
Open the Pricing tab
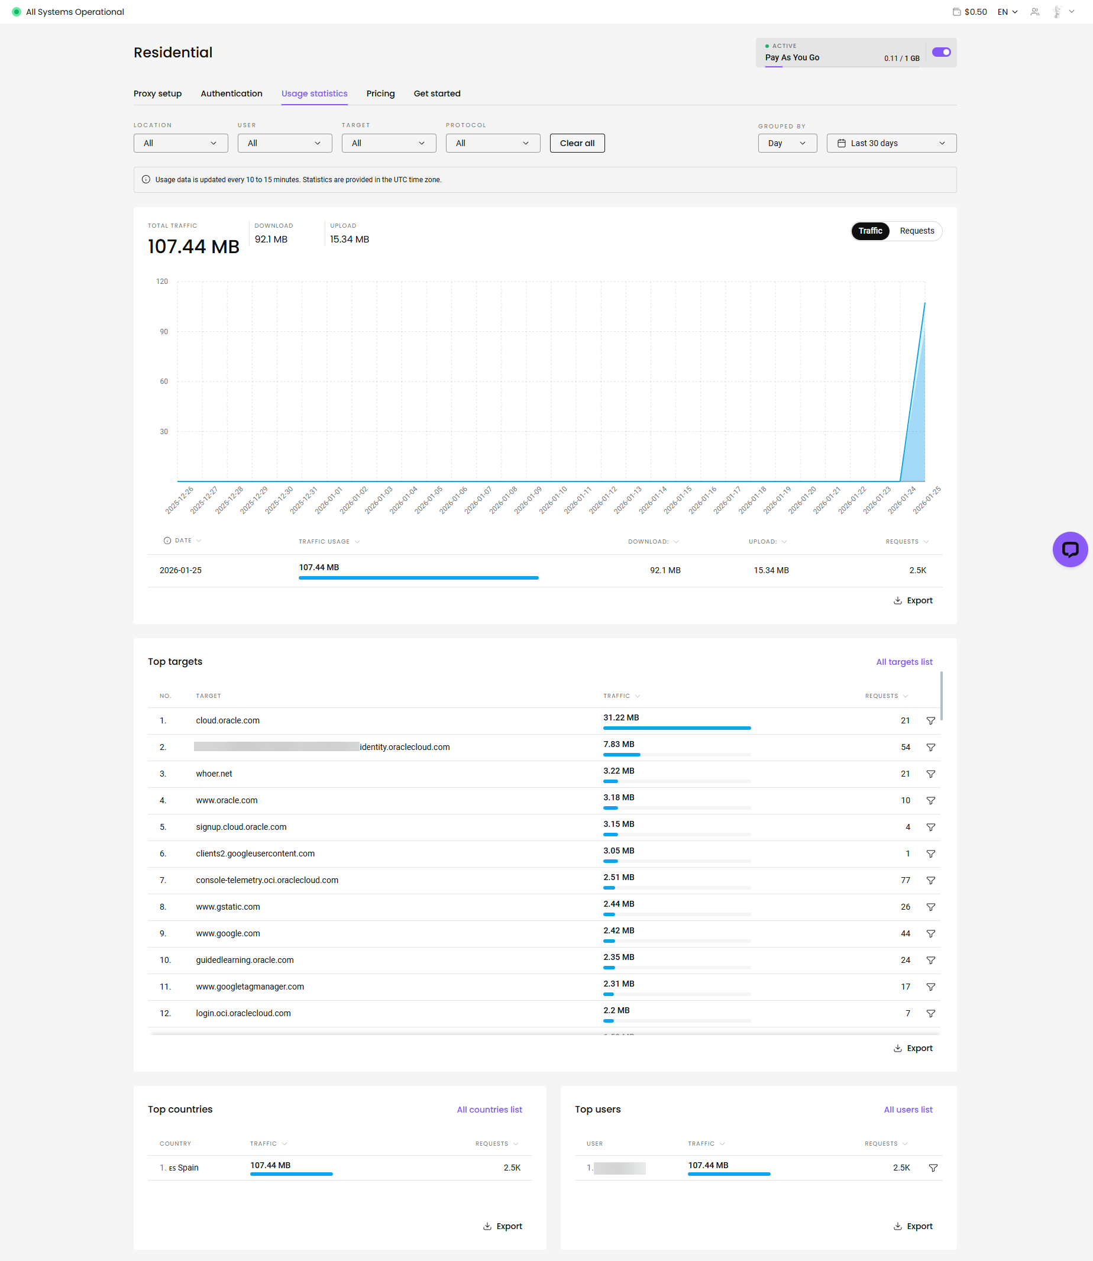[x=380, y=93]
